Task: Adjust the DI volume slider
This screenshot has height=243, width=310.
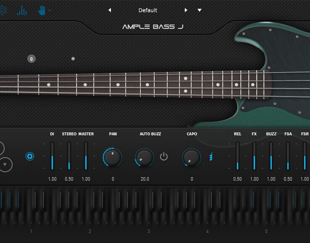Action: pos(52,156)
